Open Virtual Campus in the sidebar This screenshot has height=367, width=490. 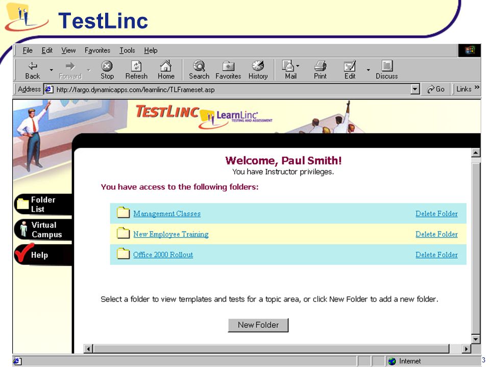pos(43,230)
